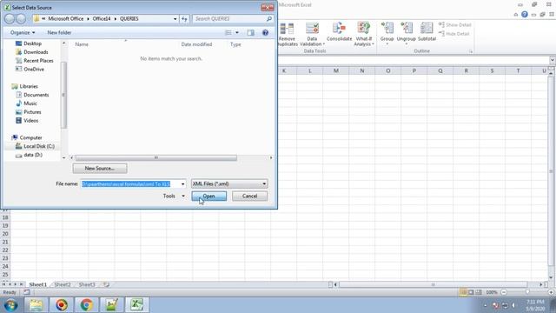This screenshot has width=556, height=313.
Task: Expand the File name dropdown arrow
Action: tap(182, 183)
